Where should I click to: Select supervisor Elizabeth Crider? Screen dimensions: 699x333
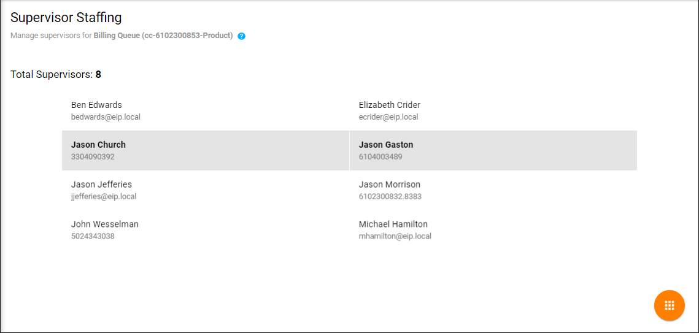(390, 105)
